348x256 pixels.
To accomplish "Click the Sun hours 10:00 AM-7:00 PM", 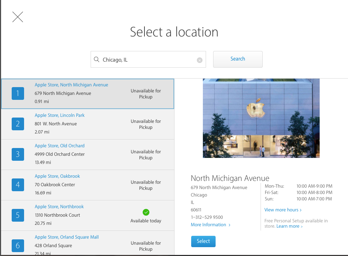I will (x=314, y=199).
